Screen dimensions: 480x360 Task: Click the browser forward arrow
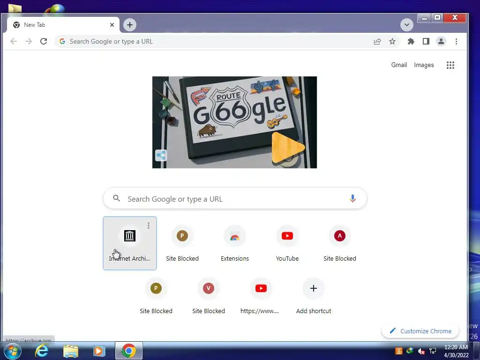click(x=29, y=41)
